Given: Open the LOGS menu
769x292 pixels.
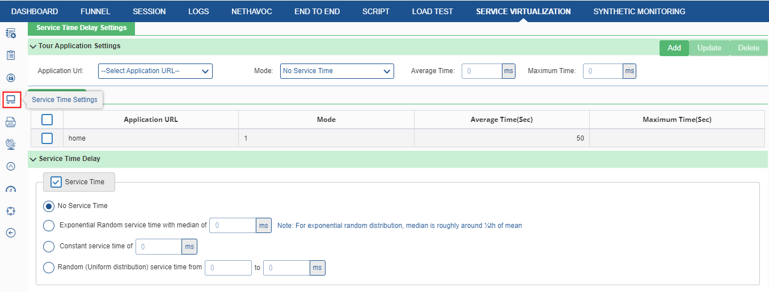Looking at the screenshot, I should pyautogui.click(x=198, y=11).
